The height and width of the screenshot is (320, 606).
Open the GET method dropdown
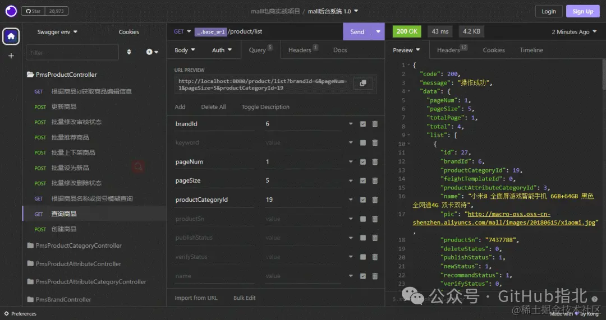(x=182, y=31)
